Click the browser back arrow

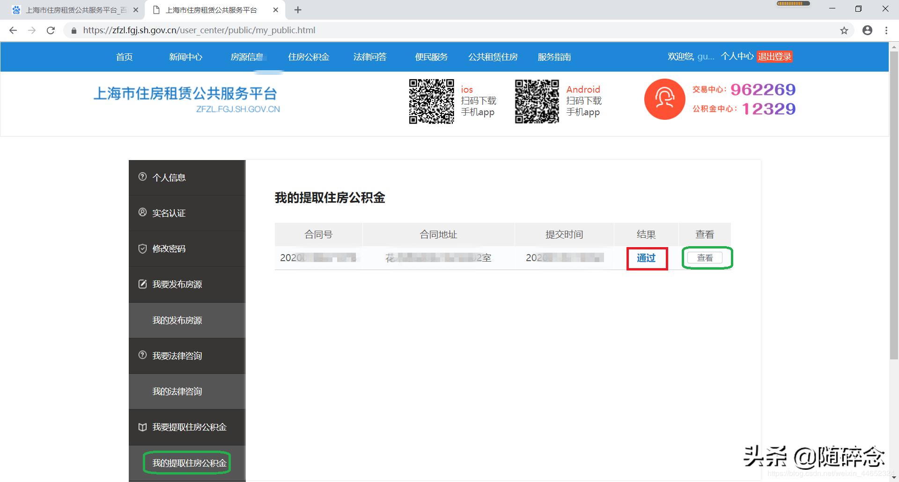13,30
